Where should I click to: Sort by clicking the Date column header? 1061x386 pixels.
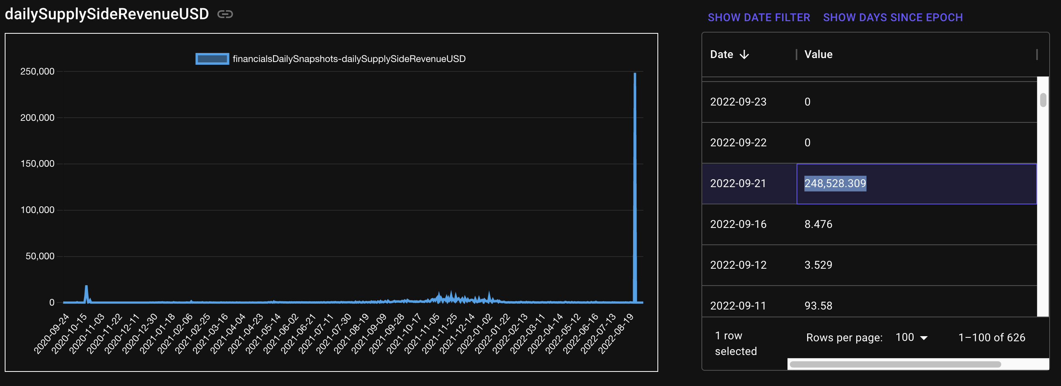coord(721,54)
